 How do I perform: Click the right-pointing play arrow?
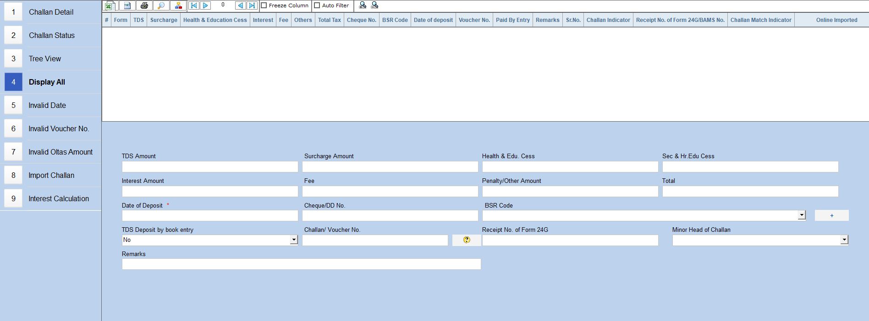pyautogui.click(x=205, y=5)
